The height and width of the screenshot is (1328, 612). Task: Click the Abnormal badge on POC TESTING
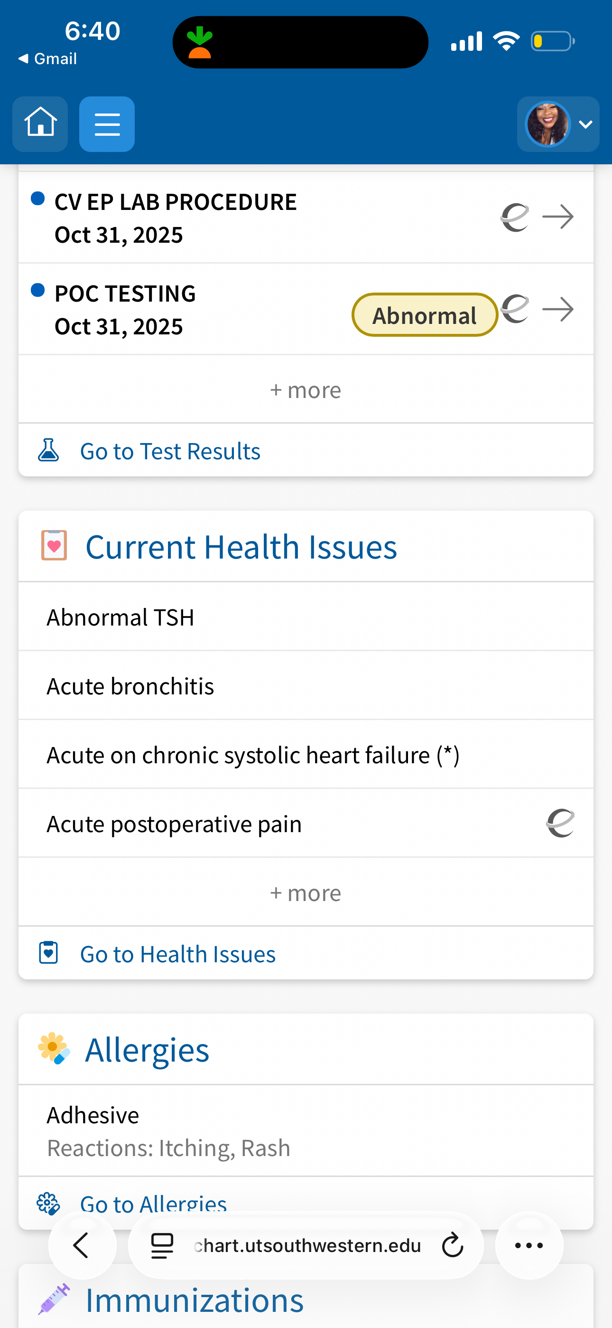(424, 315)
